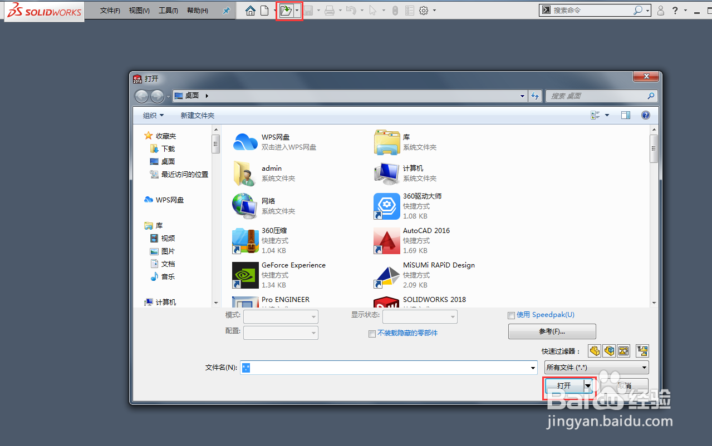The height and width of the screenshot is (446, 712).
Task: Click the Back navigation arrow in dialog
Action: click(142, 96)
